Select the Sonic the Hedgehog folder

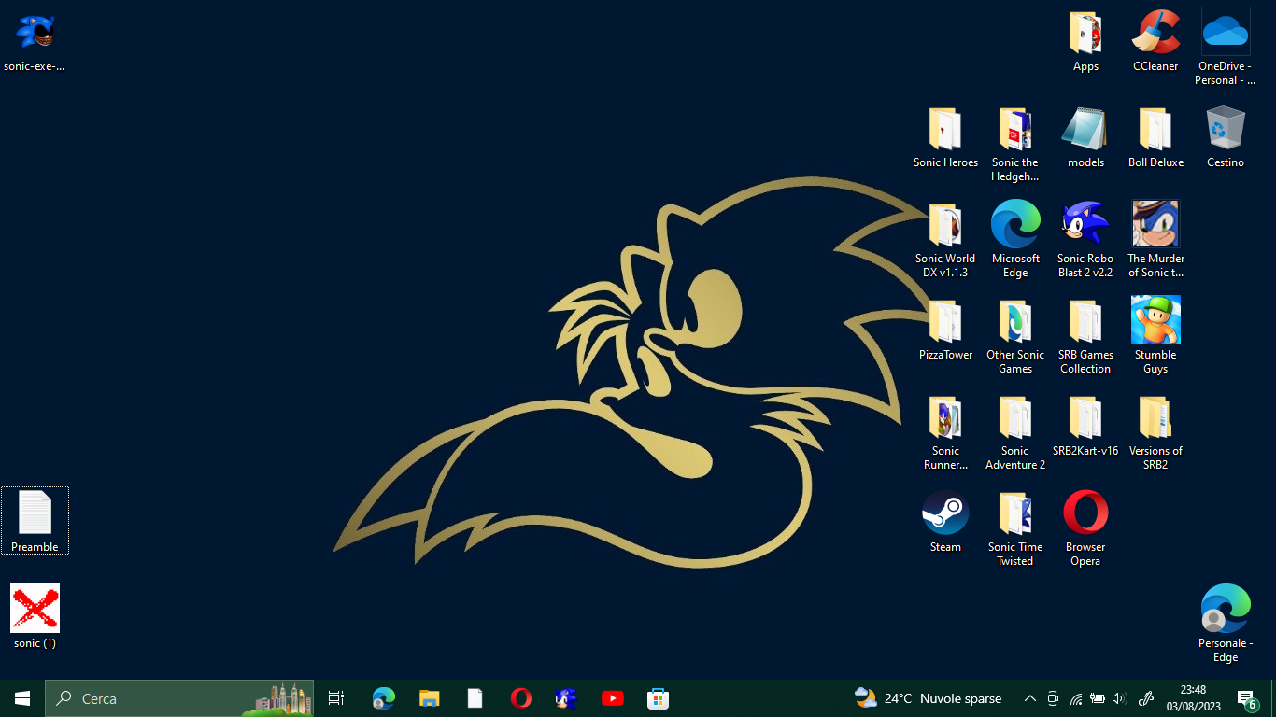1015,145
